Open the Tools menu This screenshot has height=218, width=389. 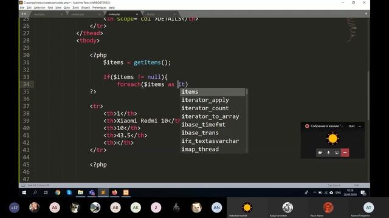75,8
